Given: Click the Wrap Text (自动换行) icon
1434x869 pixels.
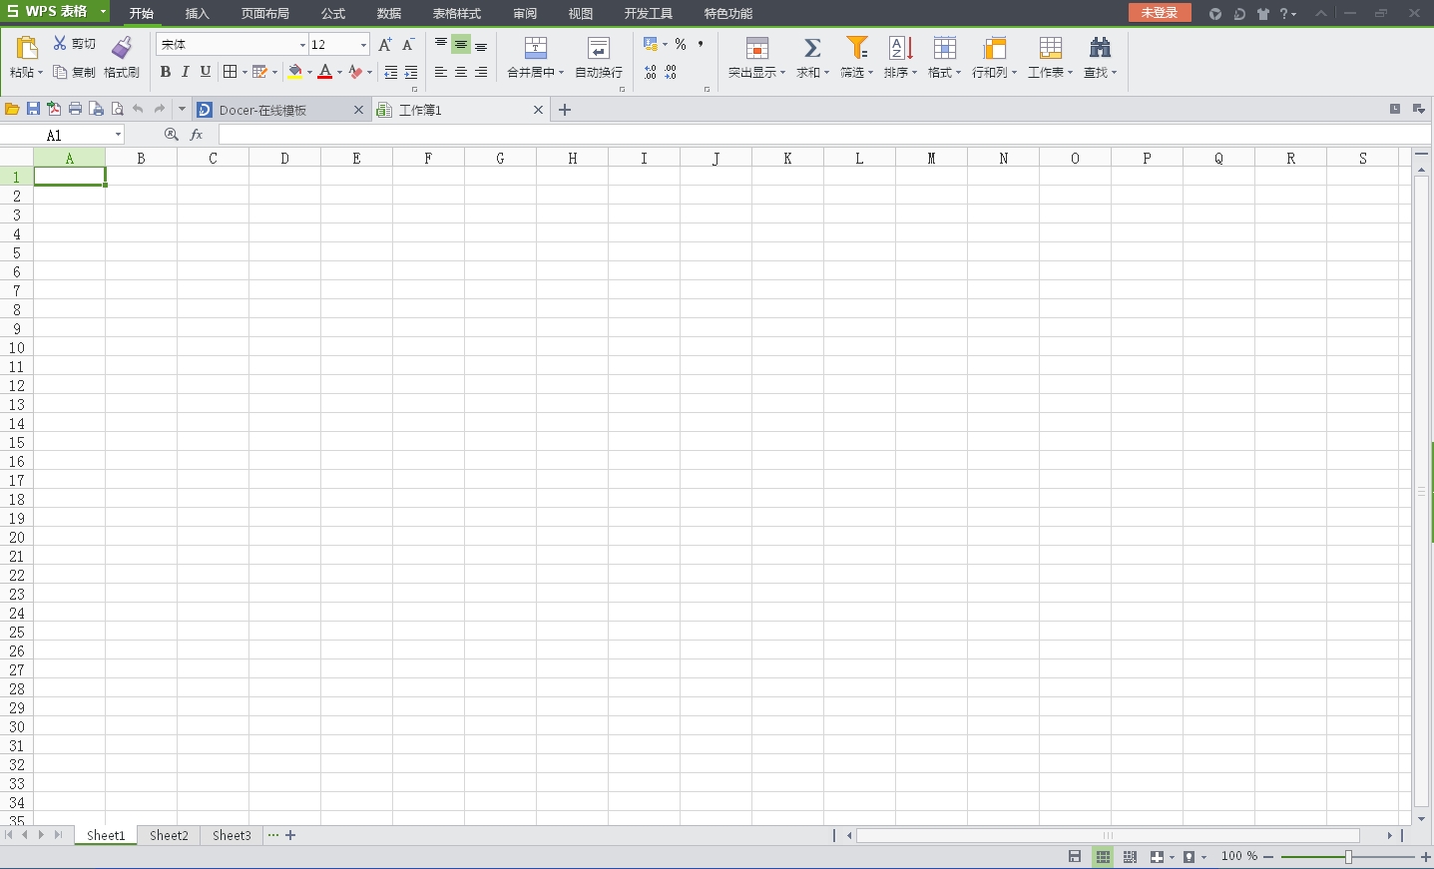Looking at the screenshot, I should (599, 48).
